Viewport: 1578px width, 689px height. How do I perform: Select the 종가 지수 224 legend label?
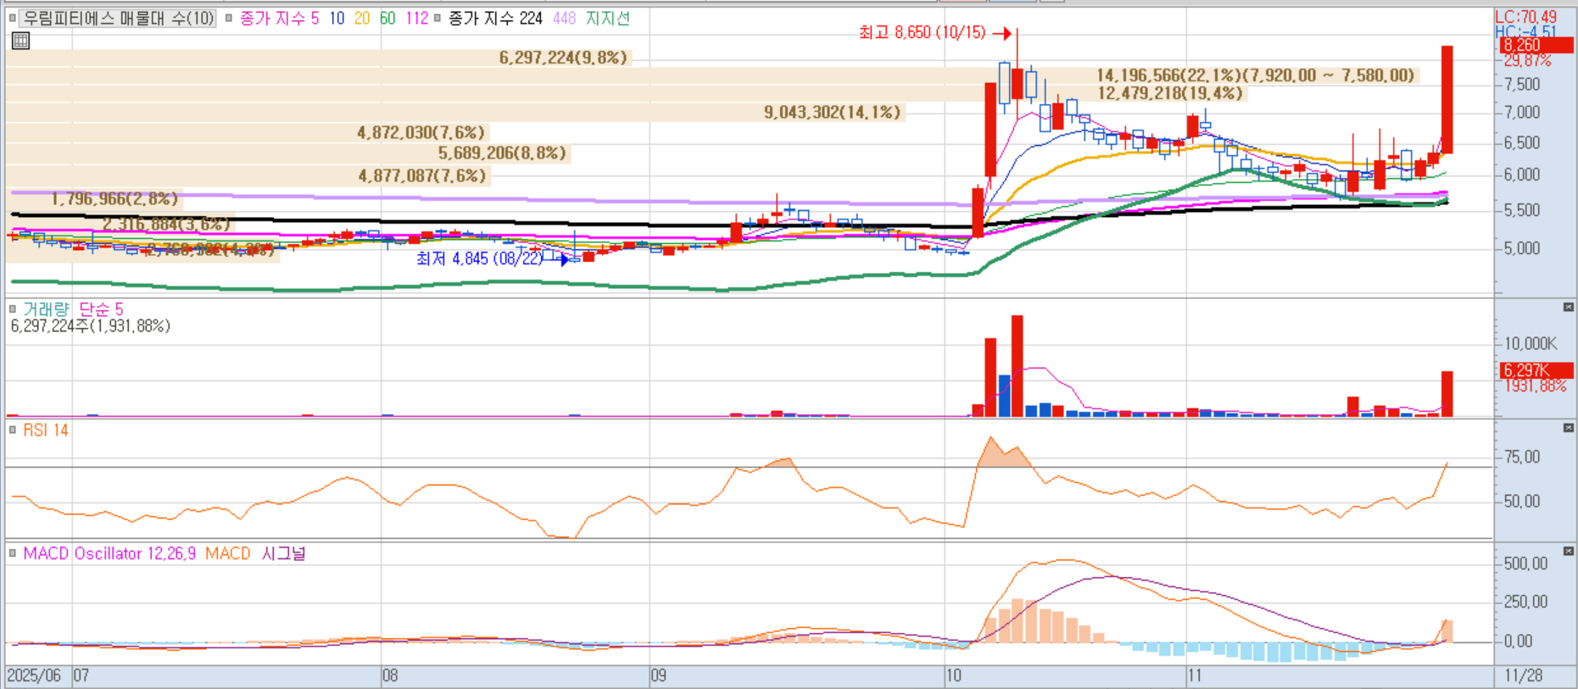pos(495,18)
